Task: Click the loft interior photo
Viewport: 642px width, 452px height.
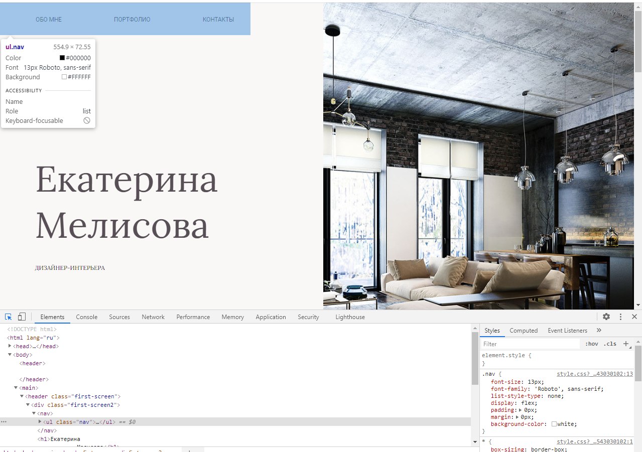Action: 478,156
